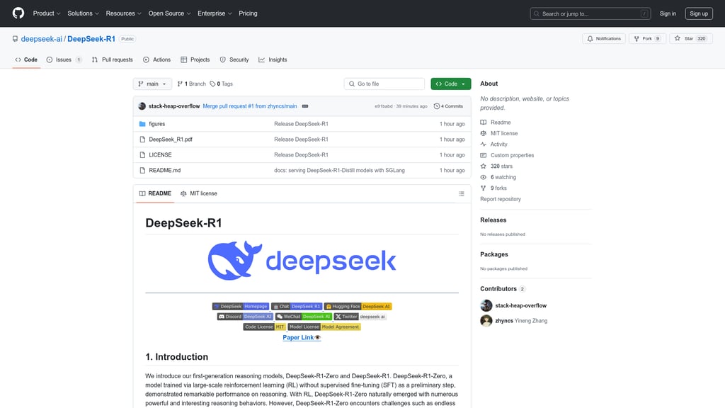Image resolution: width=725 pixels, height=408 pixels.
Task: Switch to the Issues tab
Action: (64, 59)
